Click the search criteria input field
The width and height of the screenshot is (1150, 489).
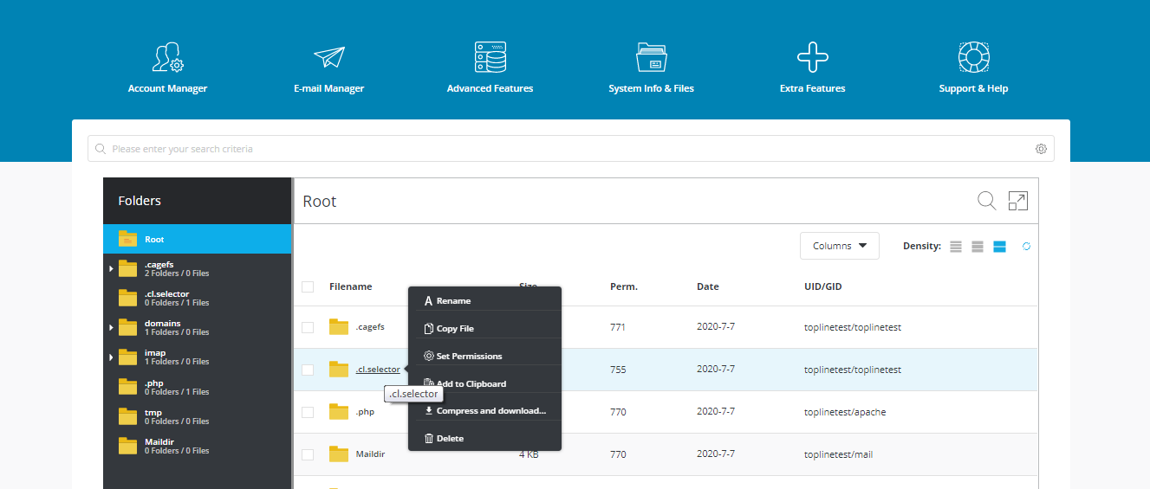(x=571, y=149)
